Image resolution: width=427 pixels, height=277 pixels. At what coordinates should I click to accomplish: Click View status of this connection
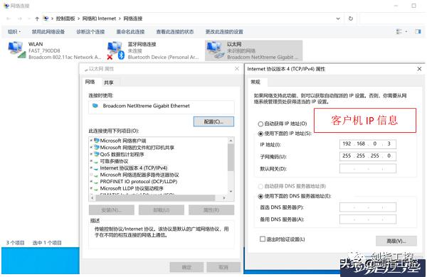coord(175,31)
